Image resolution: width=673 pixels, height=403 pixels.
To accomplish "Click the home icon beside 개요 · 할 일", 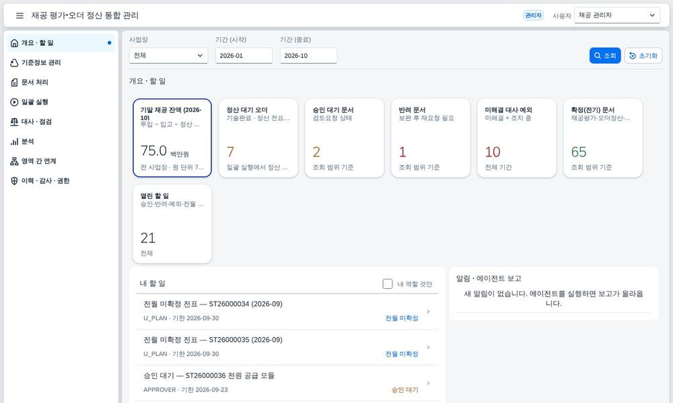I will click(x=14, y=43).
